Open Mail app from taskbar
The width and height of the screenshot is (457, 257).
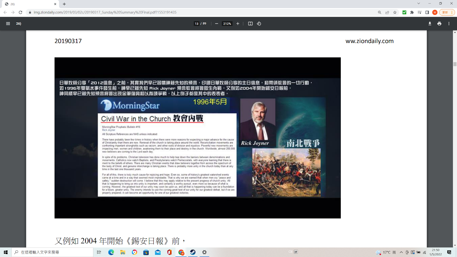(x=158, y=252)
